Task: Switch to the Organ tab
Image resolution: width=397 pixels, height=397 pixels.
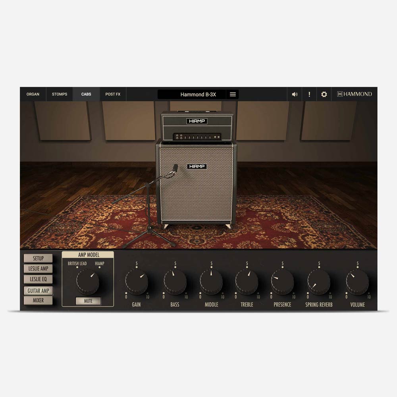Action: (x=33, y=94)
